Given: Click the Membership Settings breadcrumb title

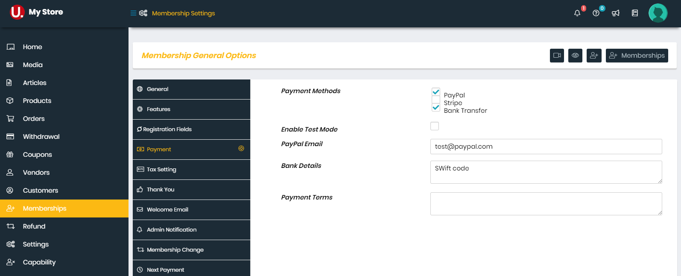Looking at the screenshot, I should (184, 13).
